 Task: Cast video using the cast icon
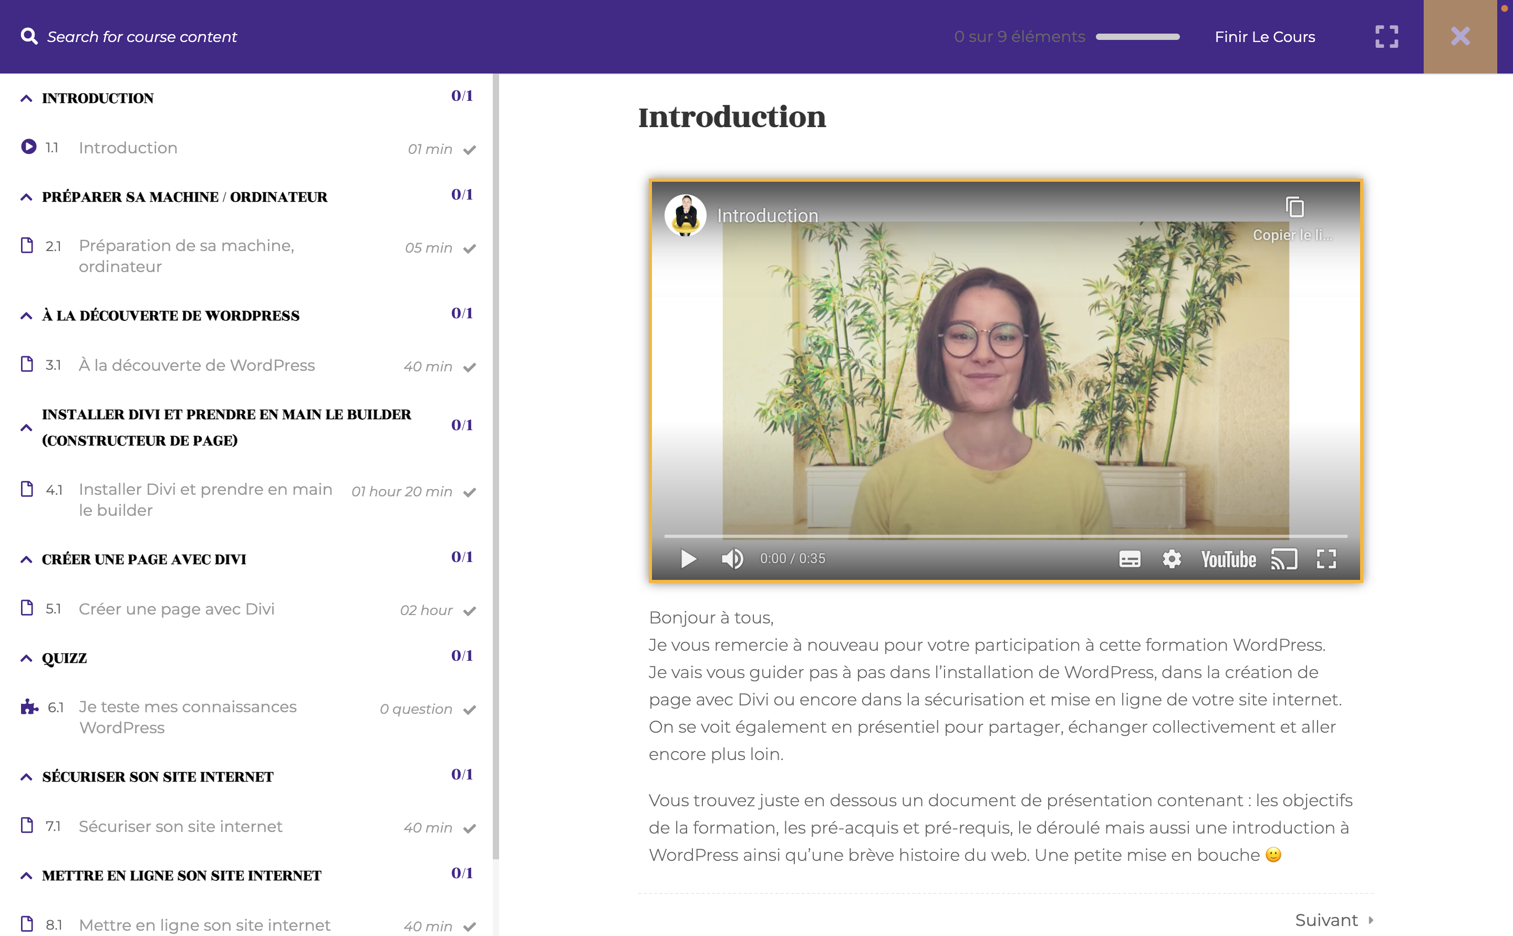[1283, 559]
